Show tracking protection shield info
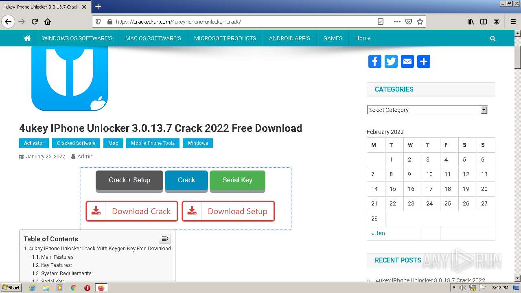The height and width of the screenshot is (293, 521). click(98, 22)
